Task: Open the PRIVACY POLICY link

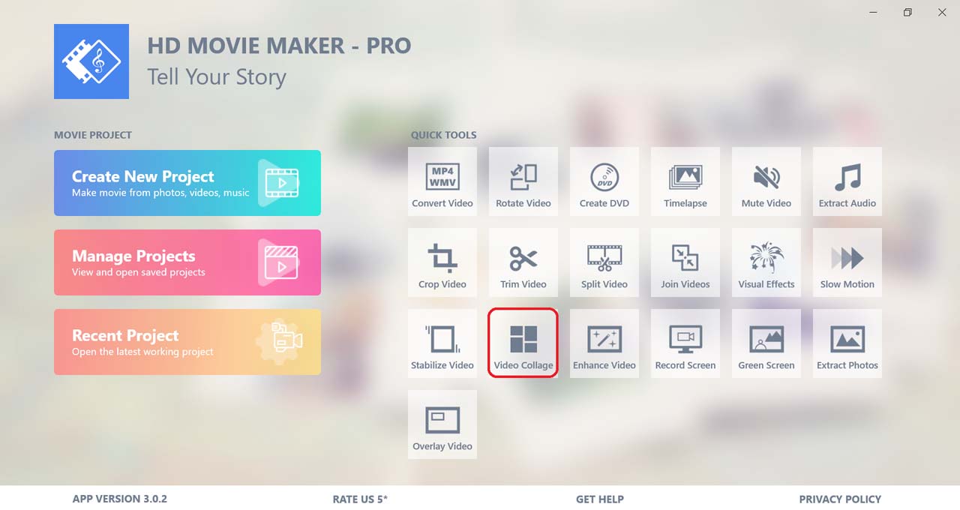Action: 840,499
